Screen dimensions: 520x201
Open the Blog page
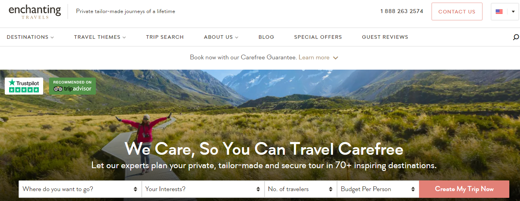pos(266,37)
